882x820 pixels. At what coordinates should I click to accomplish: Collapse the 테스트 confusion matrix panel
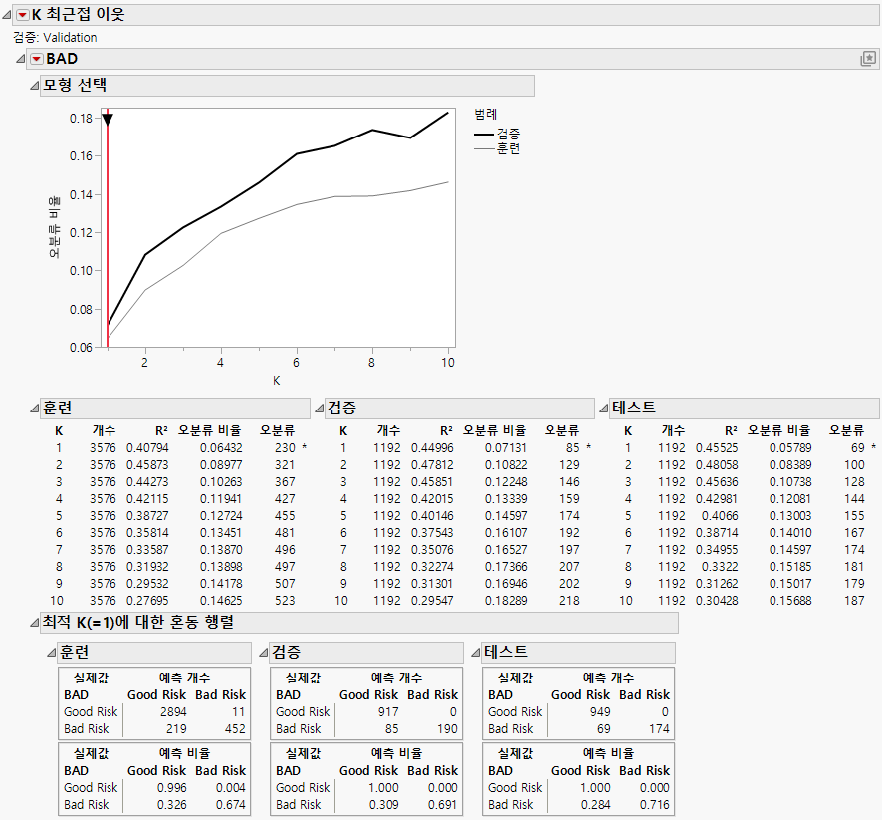pos(476,653)
